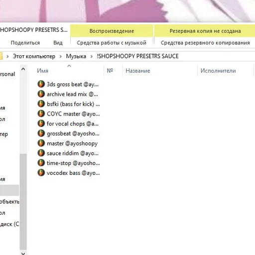Click navigation pane scroll up arrow
The height and width of the screenshot is (255, 255).
(x=23, y=69)
